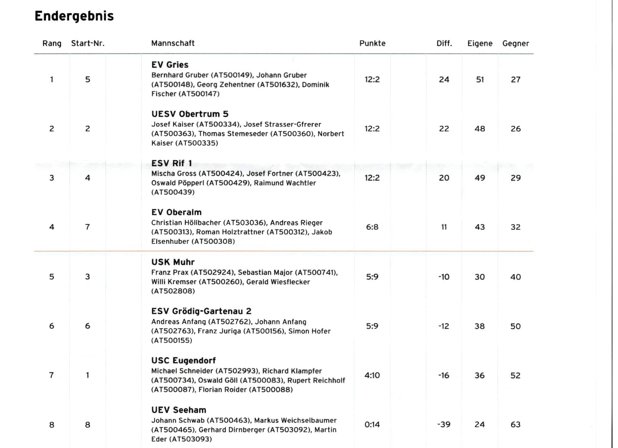Click the USK Muhr team name
This screenshot has width=618, height=448.
(173, 262)
